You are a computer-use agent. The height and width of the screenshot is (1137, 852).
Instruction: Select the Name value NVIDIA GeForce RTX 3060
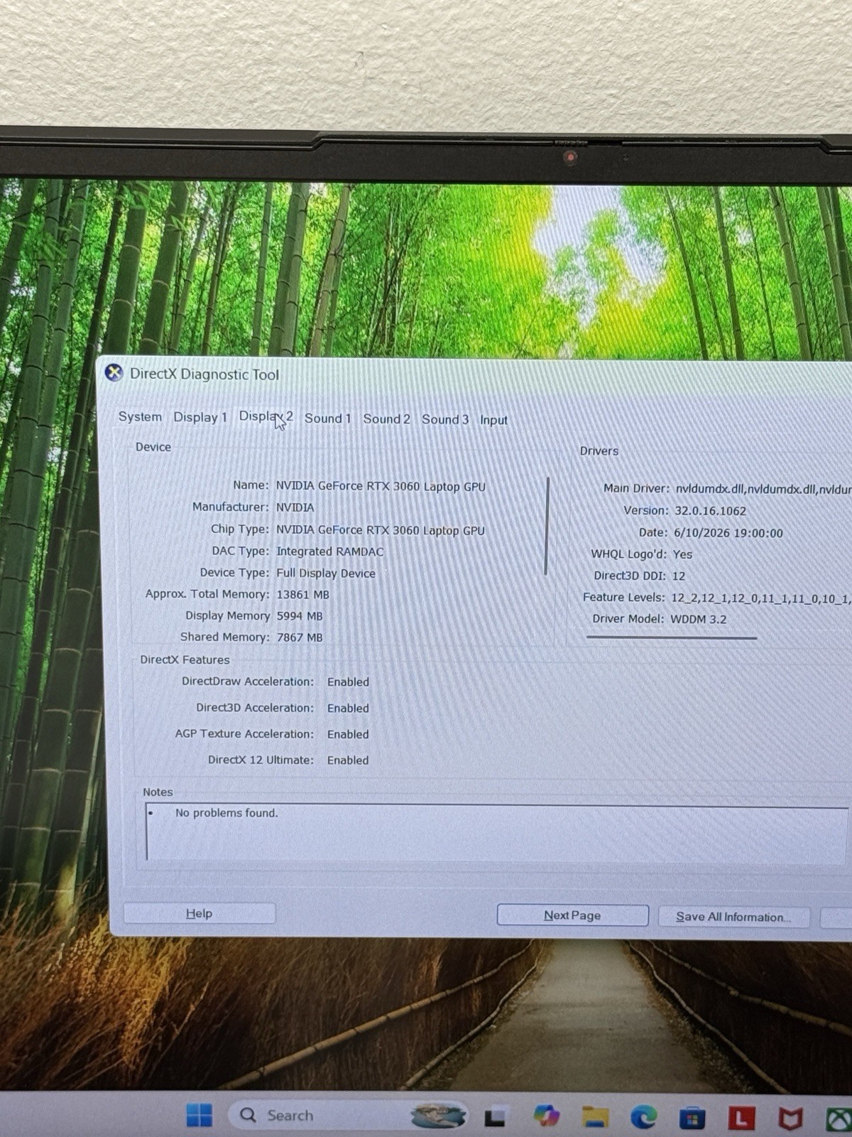coord(381,487)
